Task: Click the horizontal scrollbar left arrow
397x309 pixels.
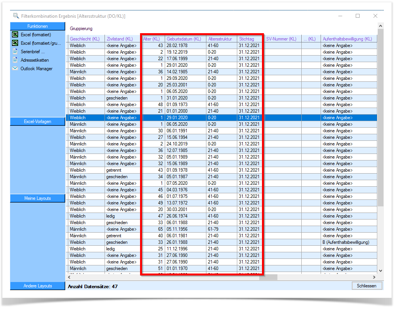Action: click(x=69, y=277)
